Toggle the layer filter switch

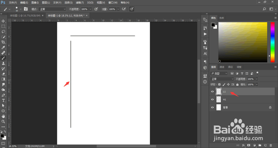(257, 73)
